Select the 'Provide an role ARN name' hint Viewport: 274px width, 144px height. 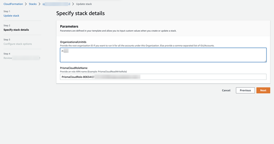click(93, 72)
